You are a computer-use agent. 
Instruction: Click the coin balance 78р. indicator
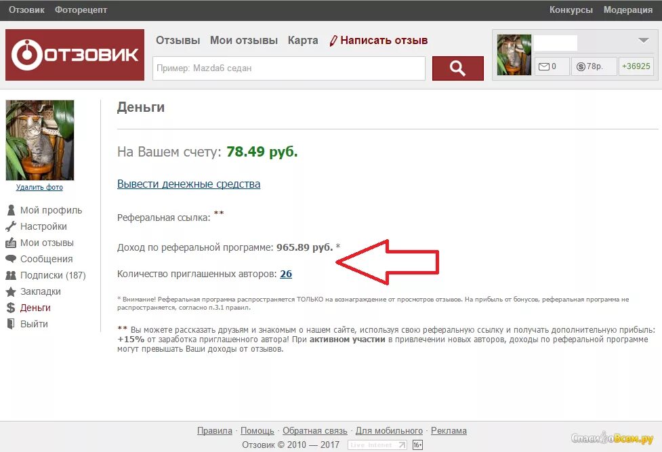594,66
